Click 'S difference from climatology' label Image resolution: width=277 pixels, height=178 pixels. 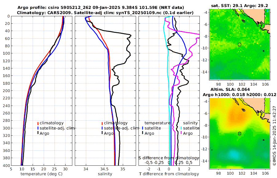click(169, 158)
